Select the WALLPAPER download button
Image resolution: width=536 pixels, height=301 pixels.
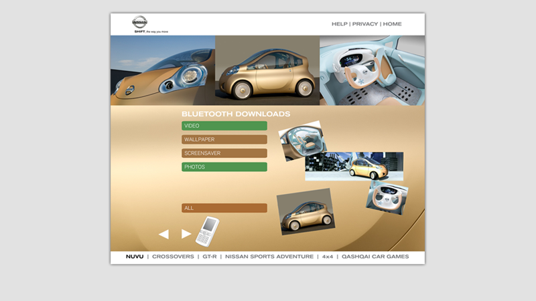coord(224,139)
